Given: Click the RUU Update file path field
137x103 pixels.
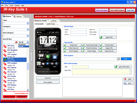Looking at the screenshot, I should (91, 59).
